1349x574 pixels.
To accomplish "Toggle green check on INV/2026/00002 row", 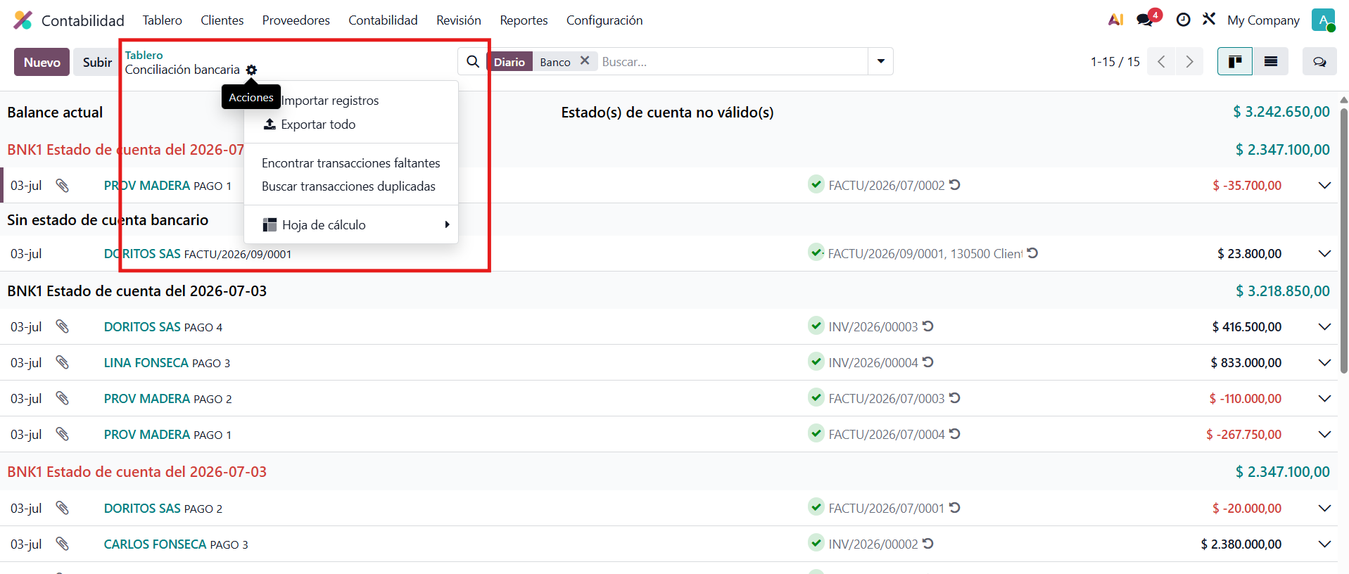I will point(816,543).
